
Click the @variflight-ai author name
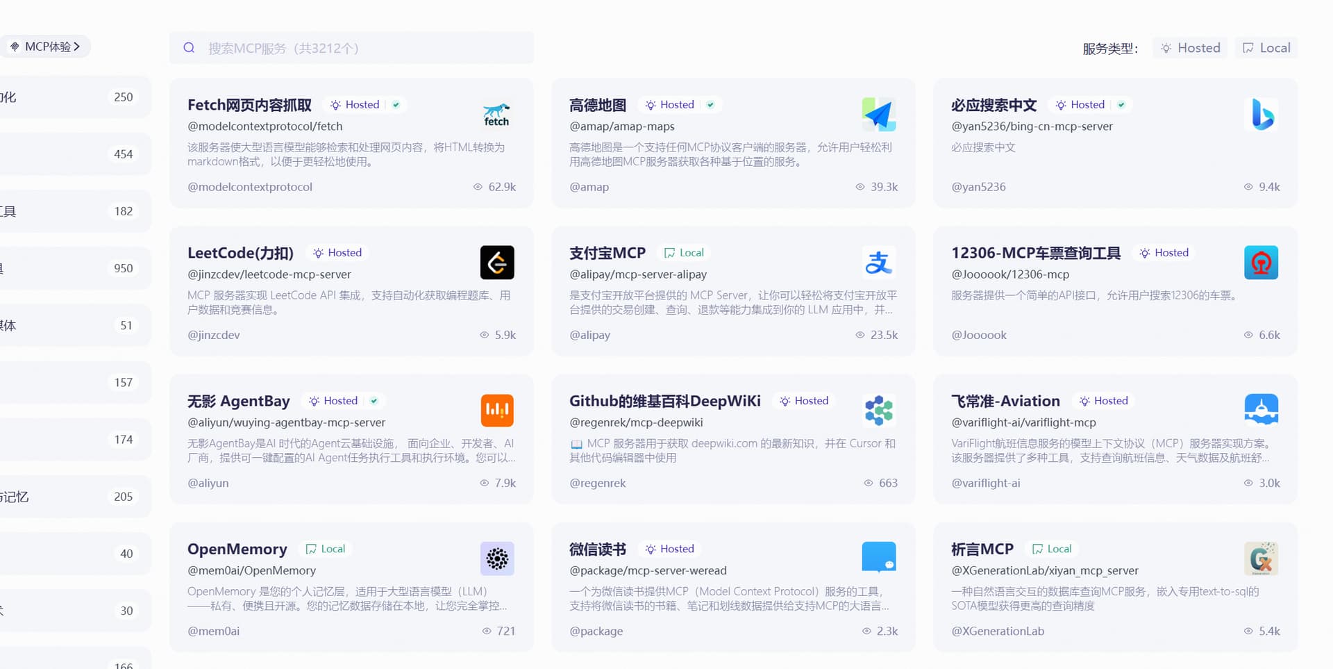(986, 483)
